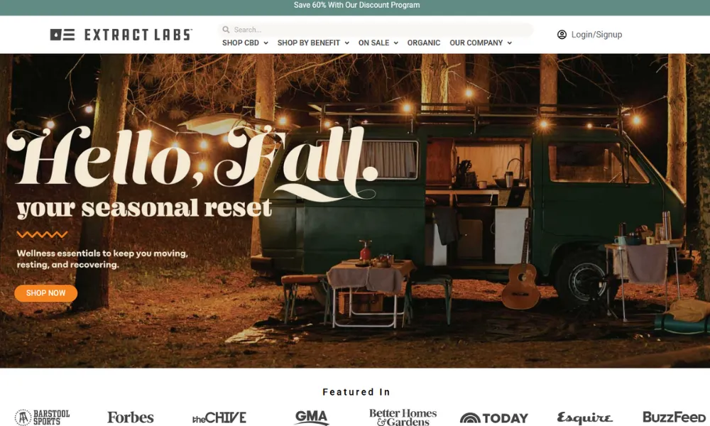710x426 pixels.
Task: Click theCHIVE logo
Action: [x=219, y=417]
